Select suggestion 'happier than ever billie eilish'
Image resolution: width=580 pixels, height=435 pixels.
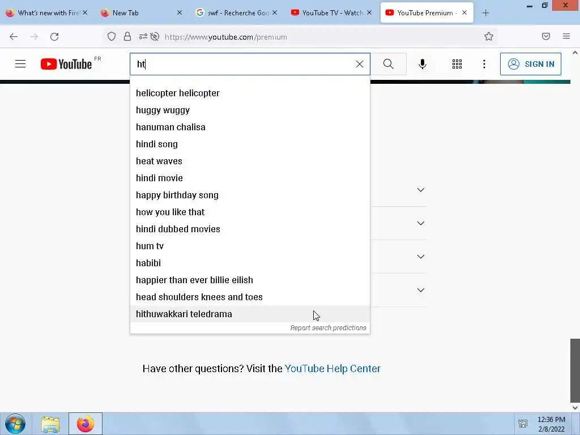(x=250, y=280)
